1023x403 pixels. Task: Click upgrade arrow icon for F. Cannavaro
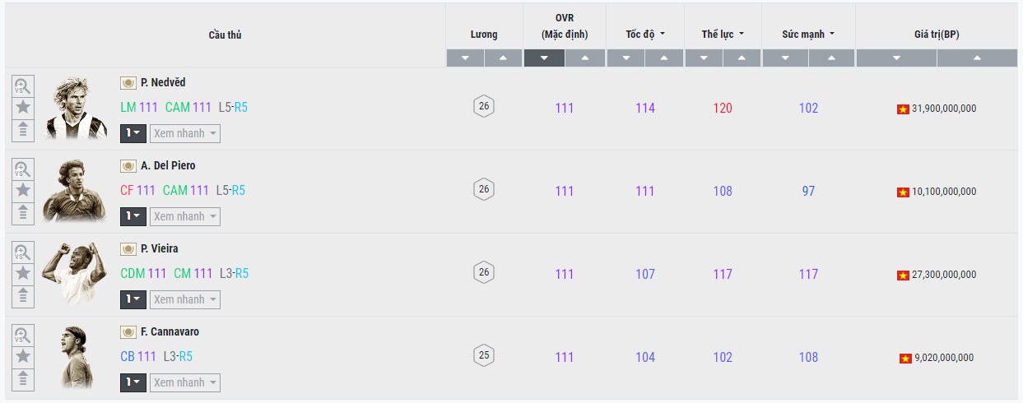(x=23, y=378)
